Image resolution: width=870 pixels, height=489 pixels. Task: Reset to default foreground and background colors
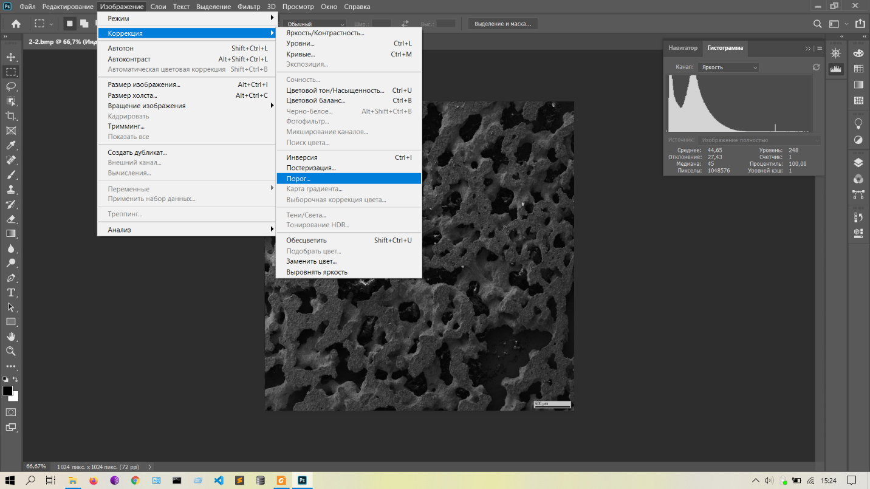pos(5,380)
